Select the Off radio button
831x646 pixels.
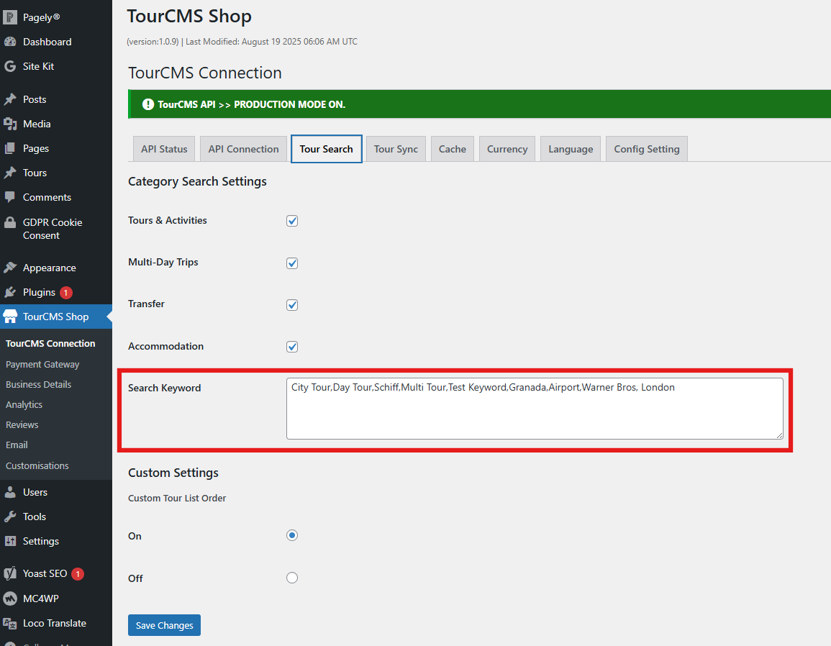[x=292, y=578]
